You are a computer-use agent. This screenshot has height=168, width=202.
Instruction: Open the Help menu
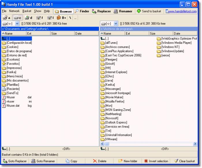pyautogui.click(x=47, y=11)
